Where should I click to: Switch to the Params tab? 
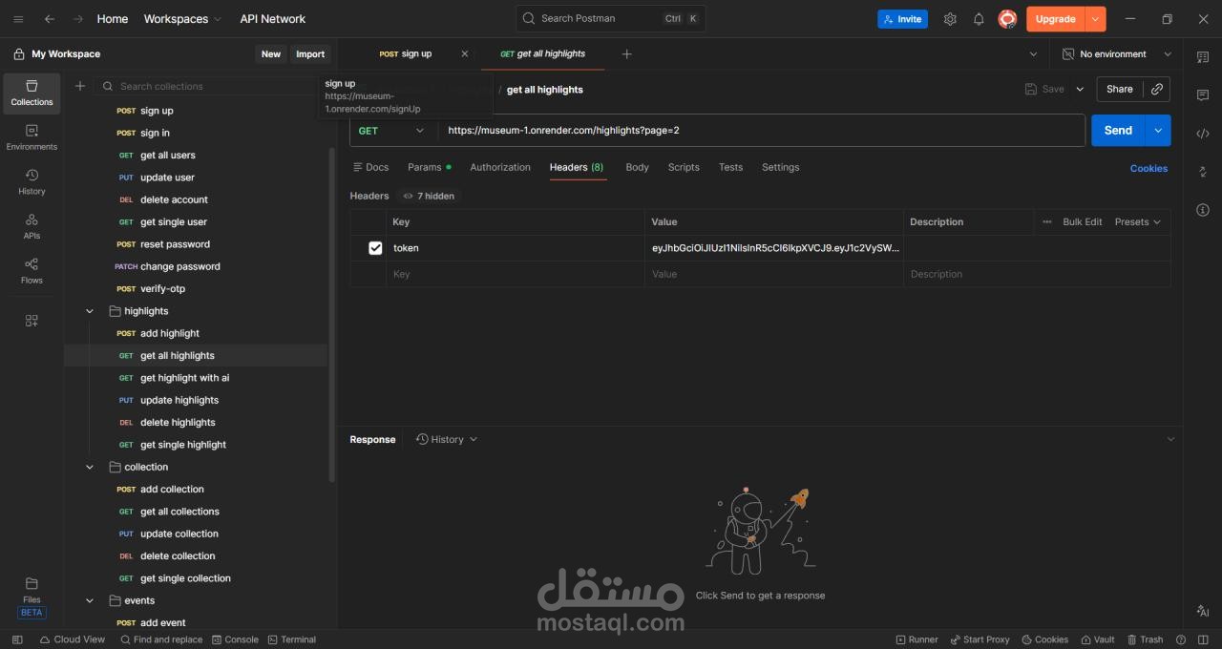coord(429,167)
